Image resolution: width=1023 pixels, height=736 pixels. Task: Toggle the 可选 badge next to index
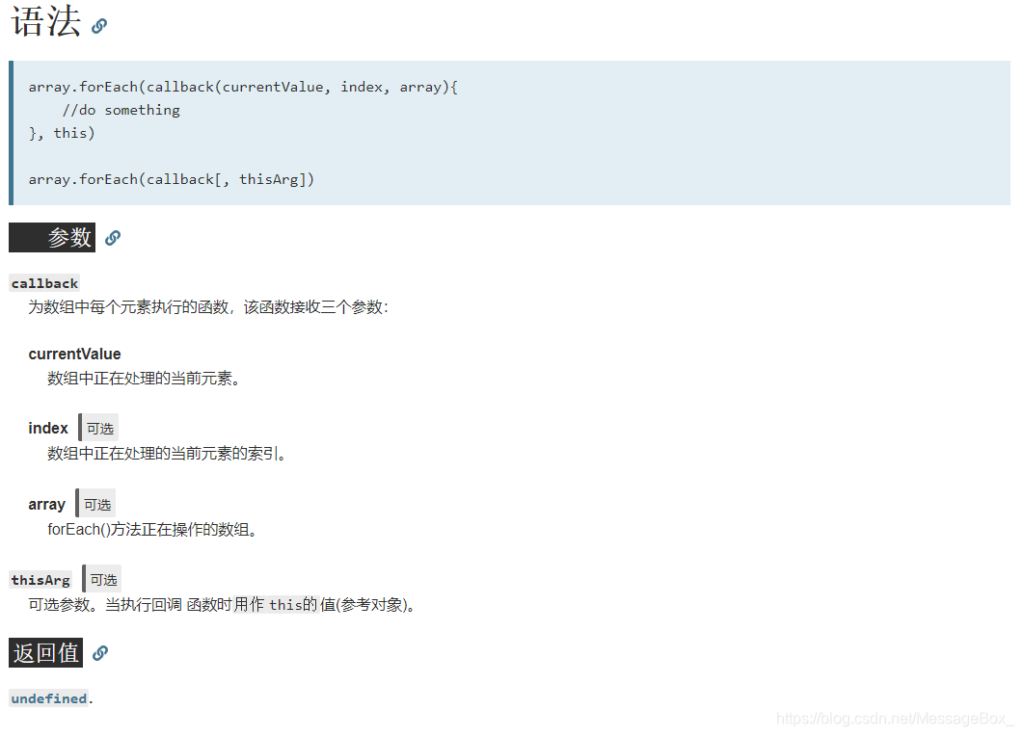[99, 427]
